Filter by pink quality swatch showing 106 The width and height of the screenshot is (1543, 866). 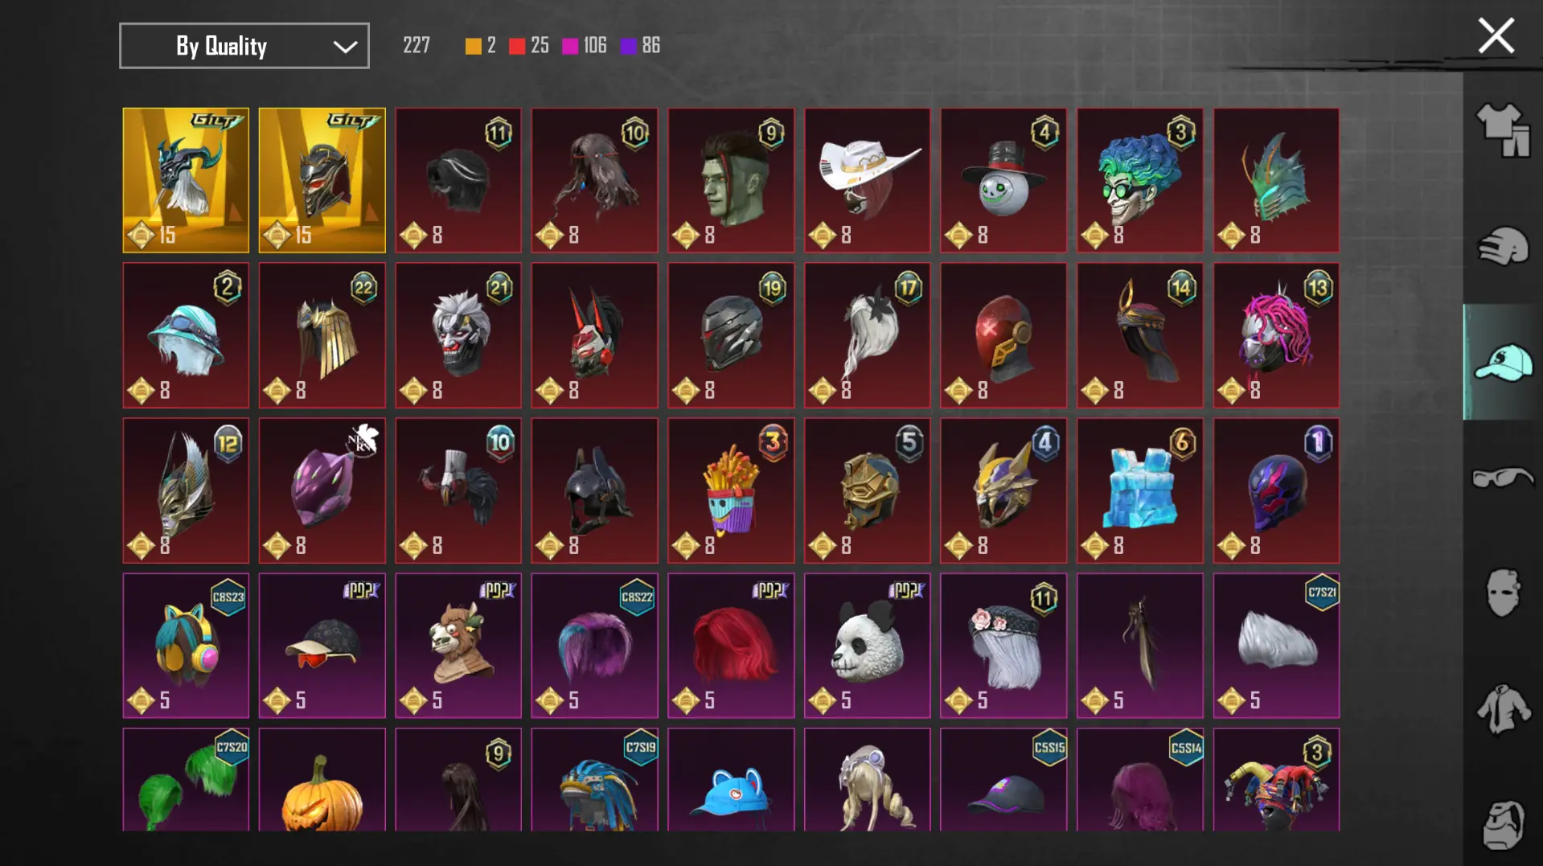coord(585,46)
